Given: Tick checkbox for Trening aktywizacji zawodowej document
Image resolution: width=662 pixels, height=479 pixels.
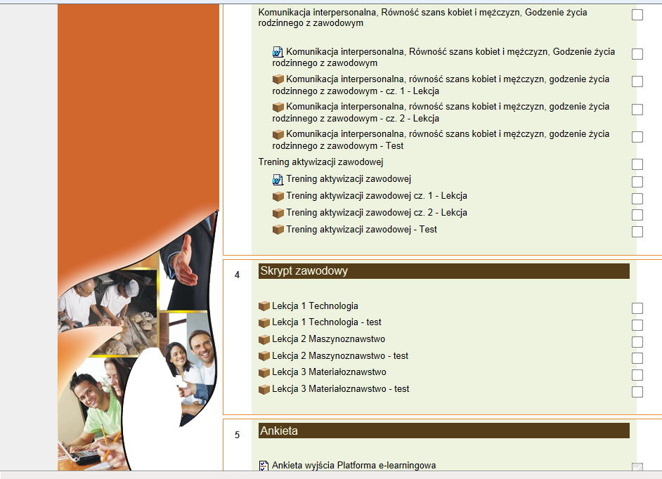Looking at the screenshot, I should click(637, 182).
